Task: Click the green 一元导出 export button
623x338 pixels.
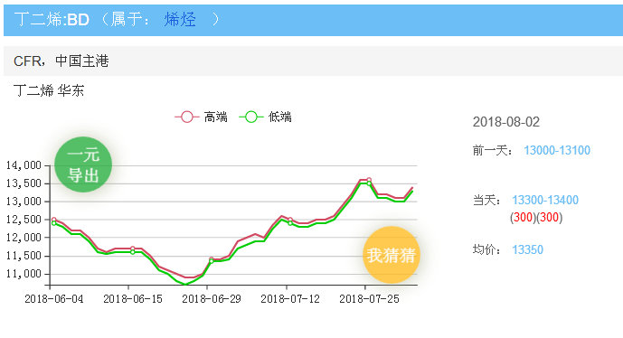Action: pos(83,164)
